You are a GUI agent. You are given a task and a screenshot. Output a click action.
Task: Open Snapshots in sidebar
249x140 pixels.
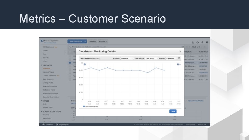pos(46,118)
